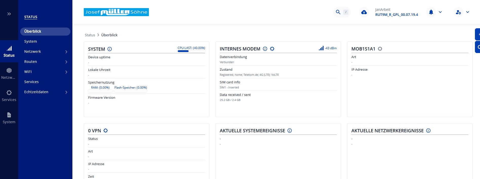
Task: Click the Status breadcrumb link
Action: click(90, 35)
